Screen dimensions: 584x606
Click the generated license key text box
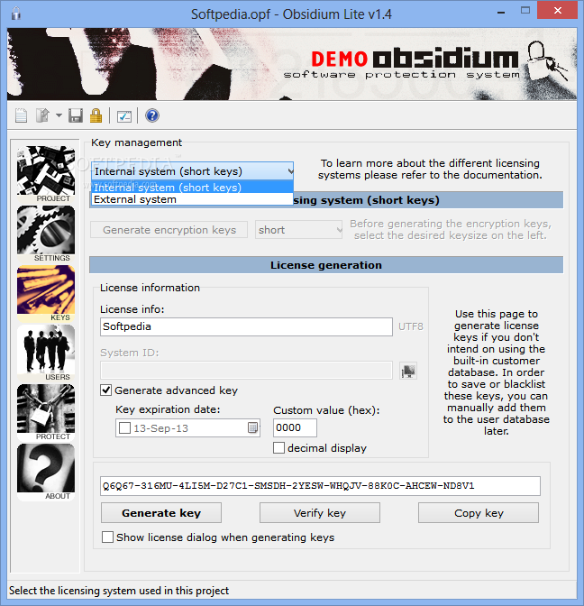[320, 486]
